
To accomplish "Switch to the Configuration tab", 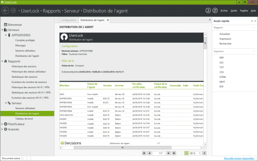I will pos(69,20).
